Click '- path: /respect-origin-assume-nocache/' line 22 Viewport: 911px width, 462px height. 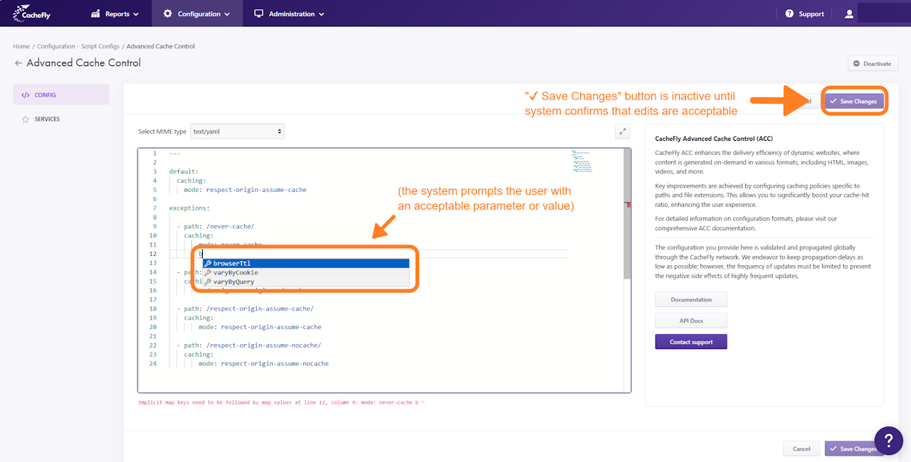click(248, 345)
